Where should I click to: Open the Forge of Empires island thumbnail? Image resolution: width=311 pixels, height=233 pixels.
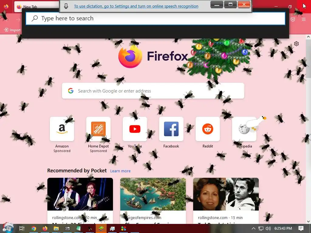[153, 194]
